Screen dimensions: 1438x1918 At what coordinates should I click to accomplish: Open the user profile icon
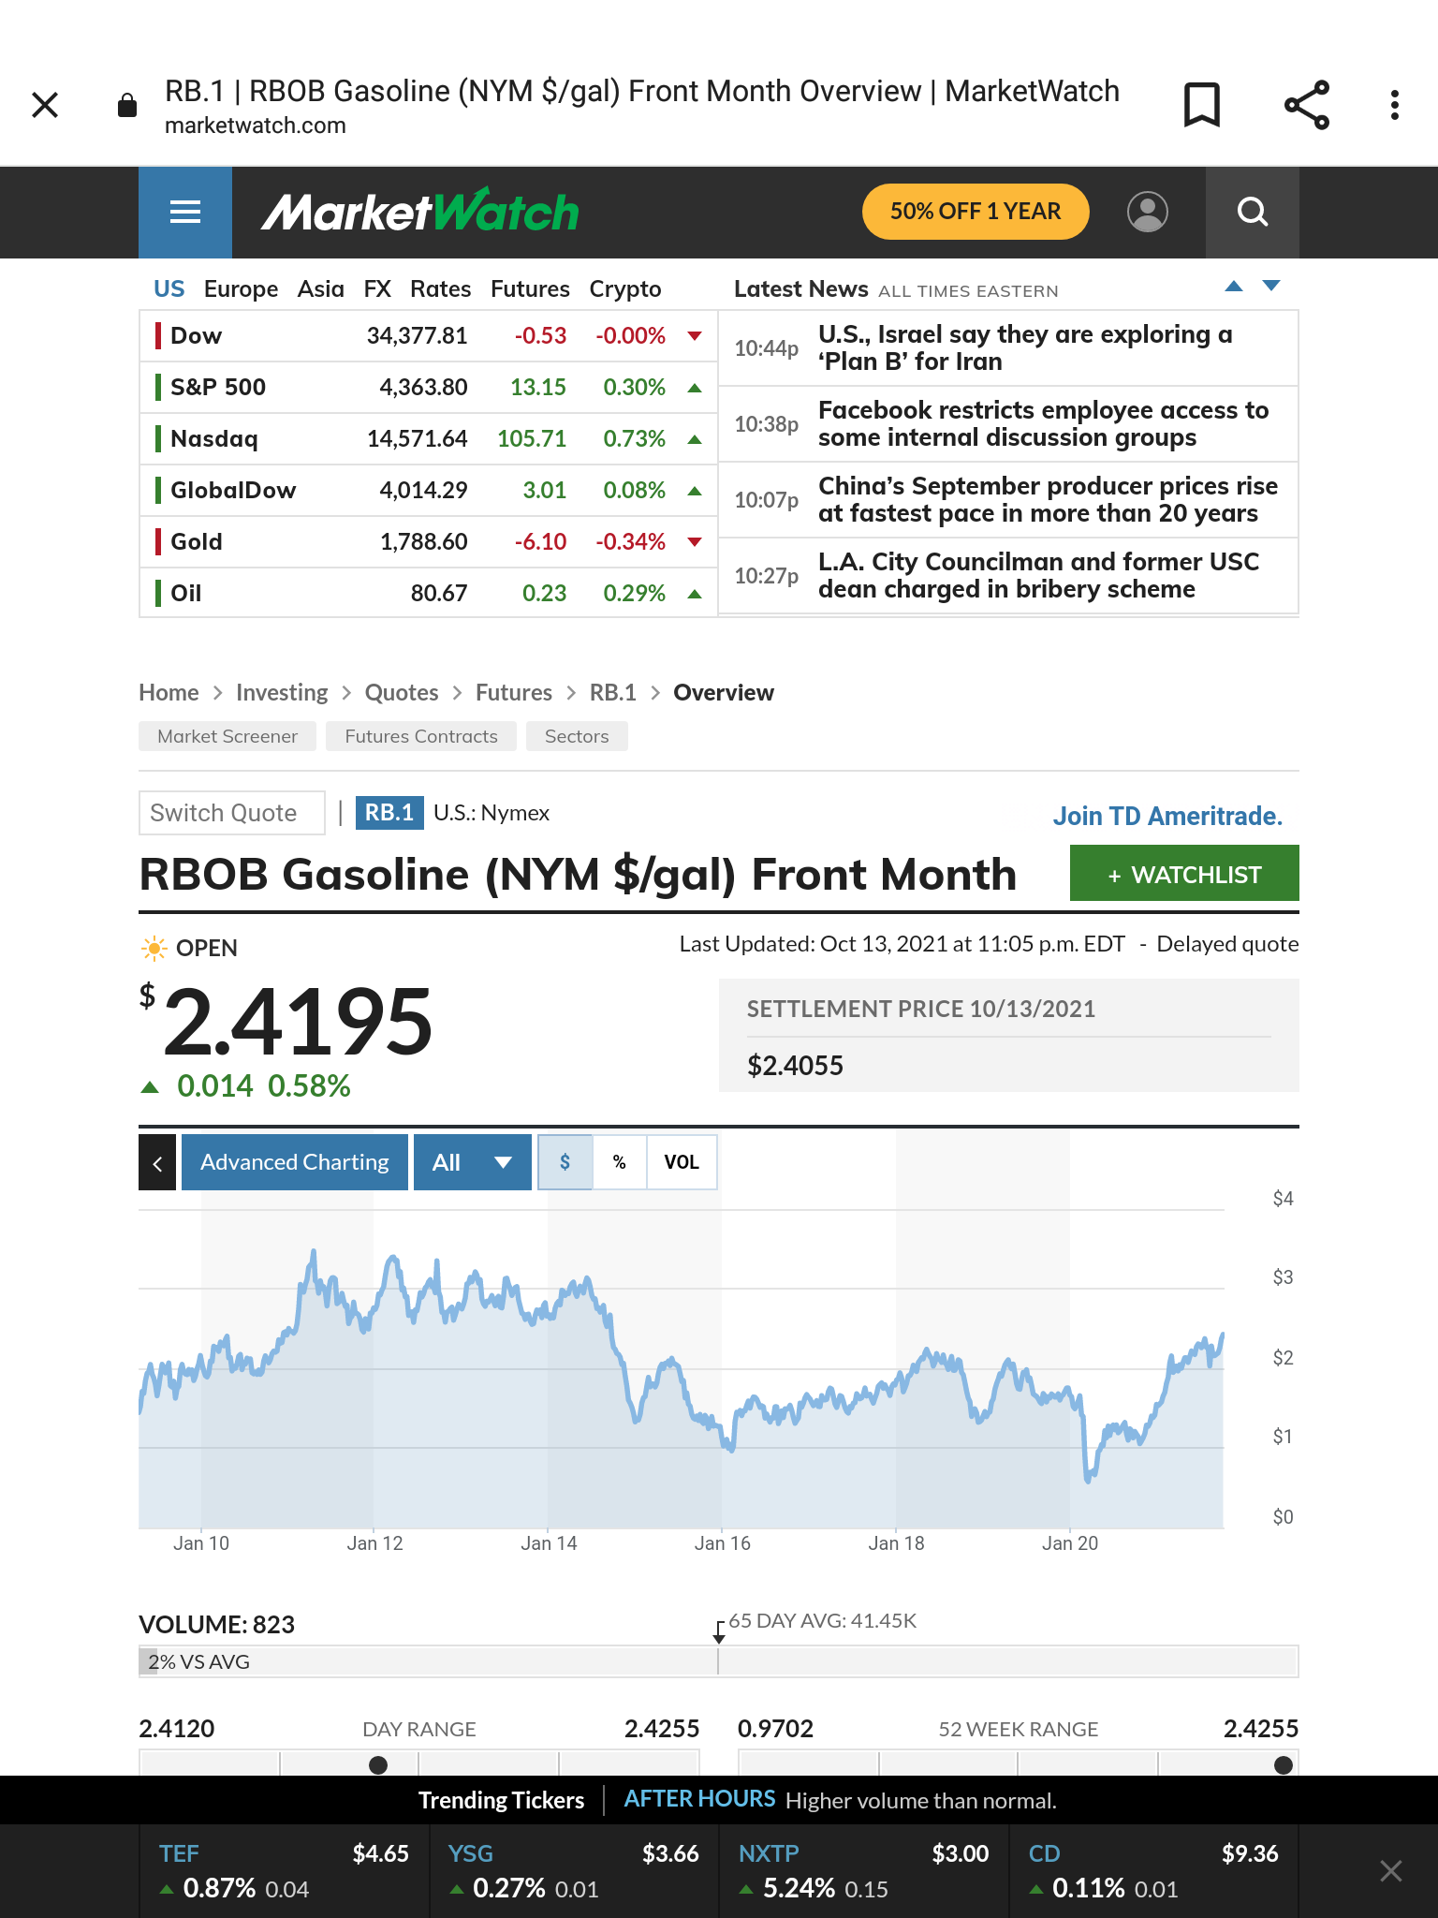(x=1147, y=213)
